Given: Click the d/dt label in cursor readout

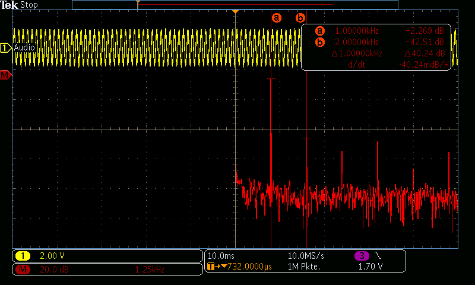Looking at the screenshot, I should [x=357, y=65].
